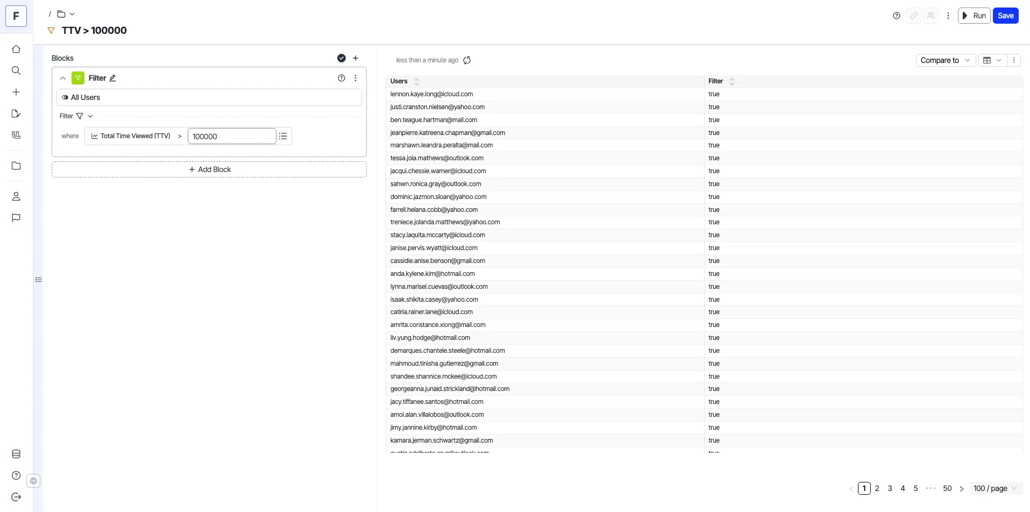Viewport: 1030px width, 512px height.
Task: Click the green Filter block icon
Action: [78, 78]
